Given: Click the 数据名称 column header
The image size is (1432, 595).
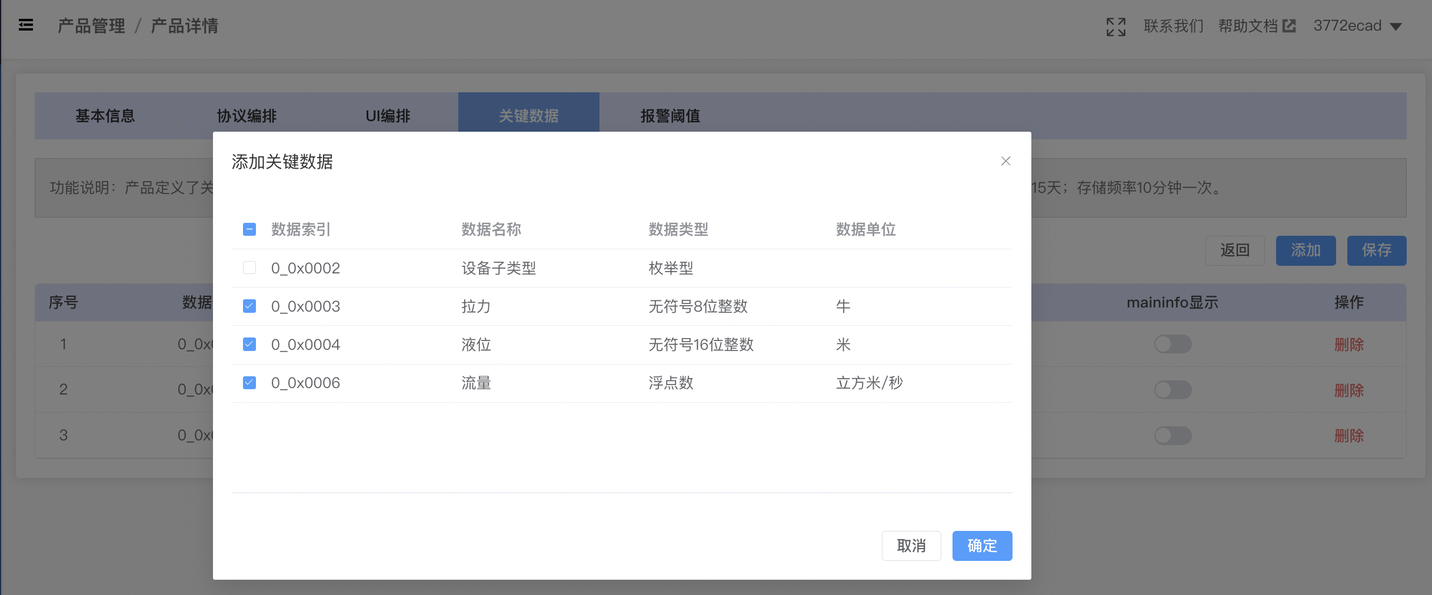Looking at the screenshot, I should point(491,229).
